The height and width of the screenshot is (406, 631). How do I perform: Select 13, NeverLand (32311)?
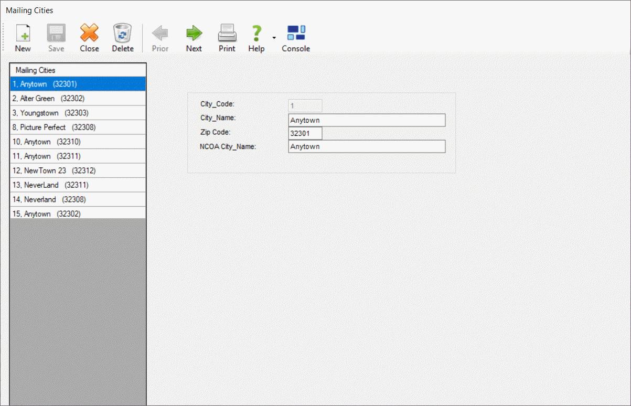click(78, 185)
